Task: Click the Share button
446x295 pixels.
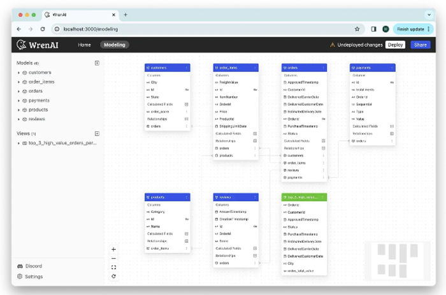Action: coord(421,45)
